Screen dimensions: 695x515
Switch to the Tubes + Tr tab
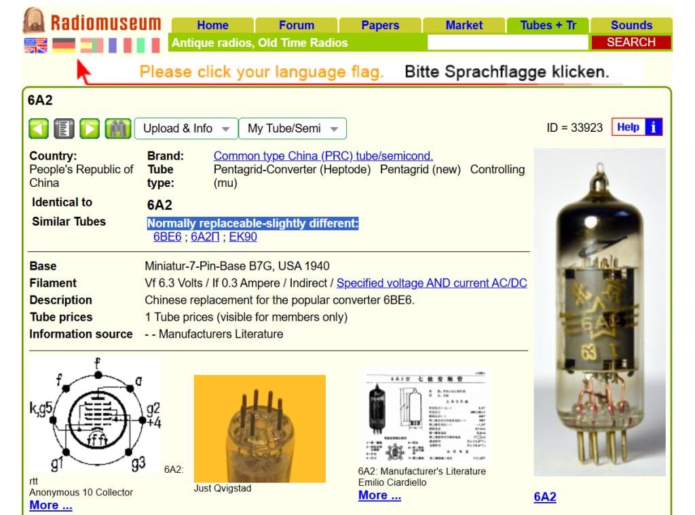coord(548,25)
